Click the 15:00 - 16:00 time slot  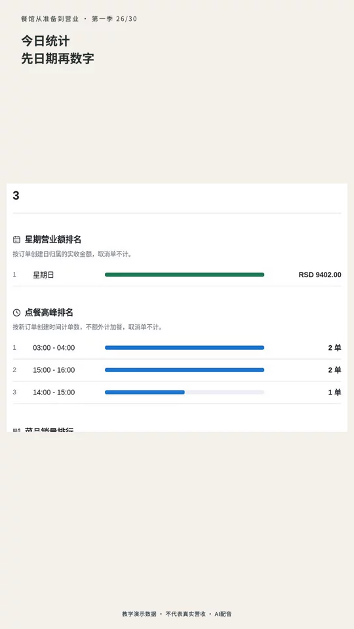(54, 370)
